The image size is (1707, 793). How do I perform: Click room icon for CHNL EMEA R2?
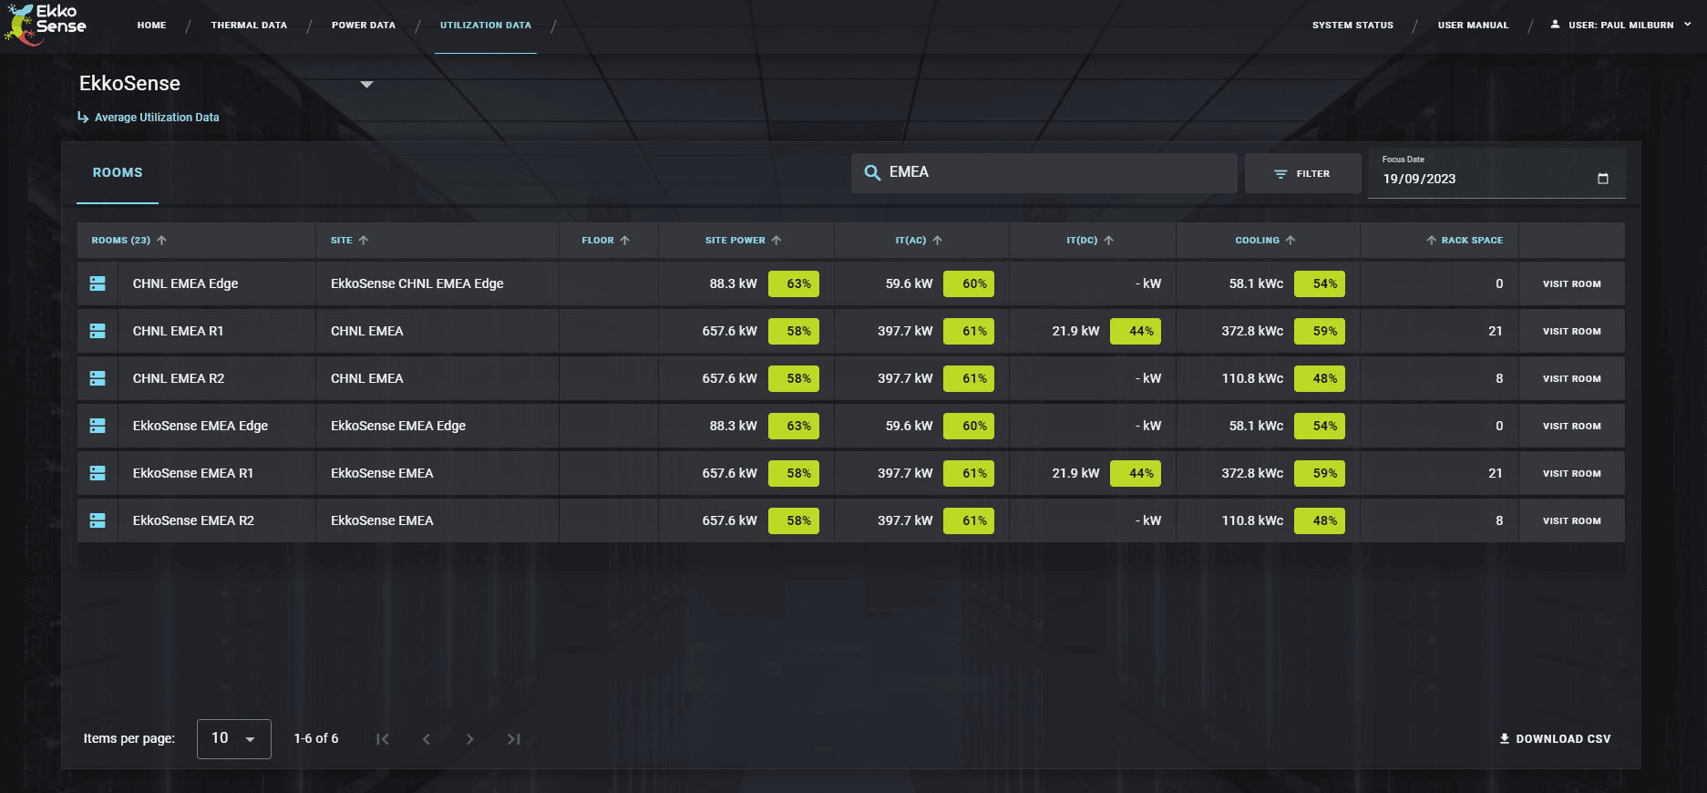pyautogui.click(x=98, y=378)
